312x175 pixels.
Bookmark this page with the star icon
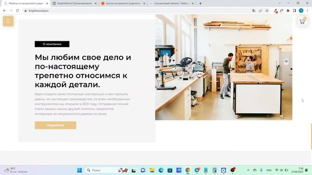click(267, 11)
